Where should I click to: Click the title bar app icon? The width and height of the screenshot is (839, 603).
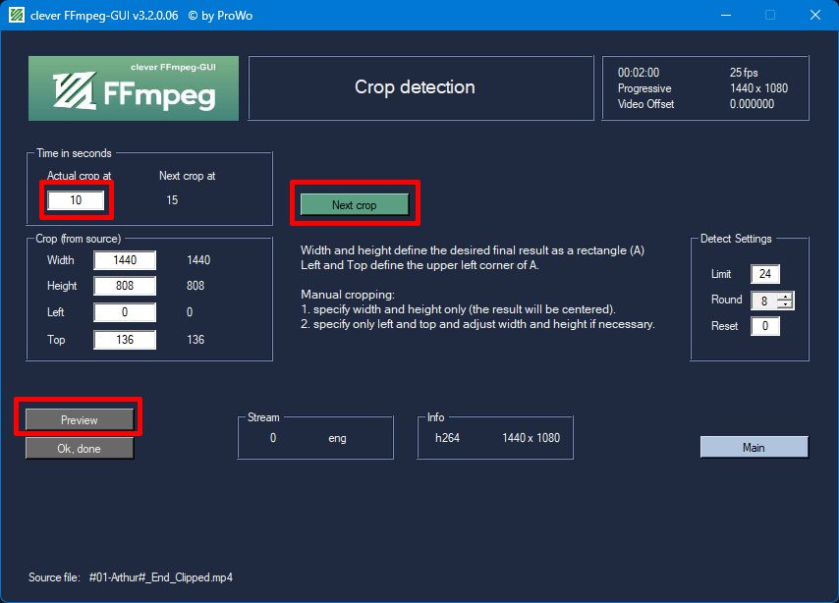pyautogui.click(x=17, y=15)
